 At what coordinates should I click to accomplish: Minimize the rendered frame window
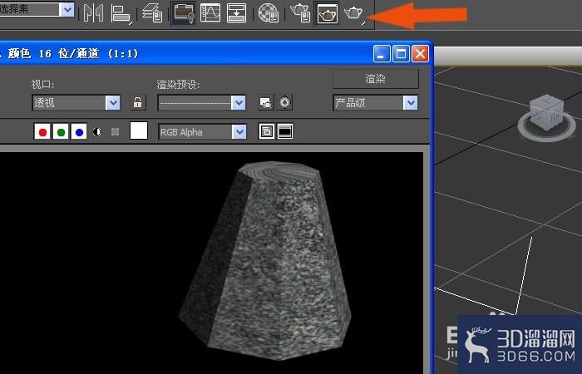tap(382, 54)
